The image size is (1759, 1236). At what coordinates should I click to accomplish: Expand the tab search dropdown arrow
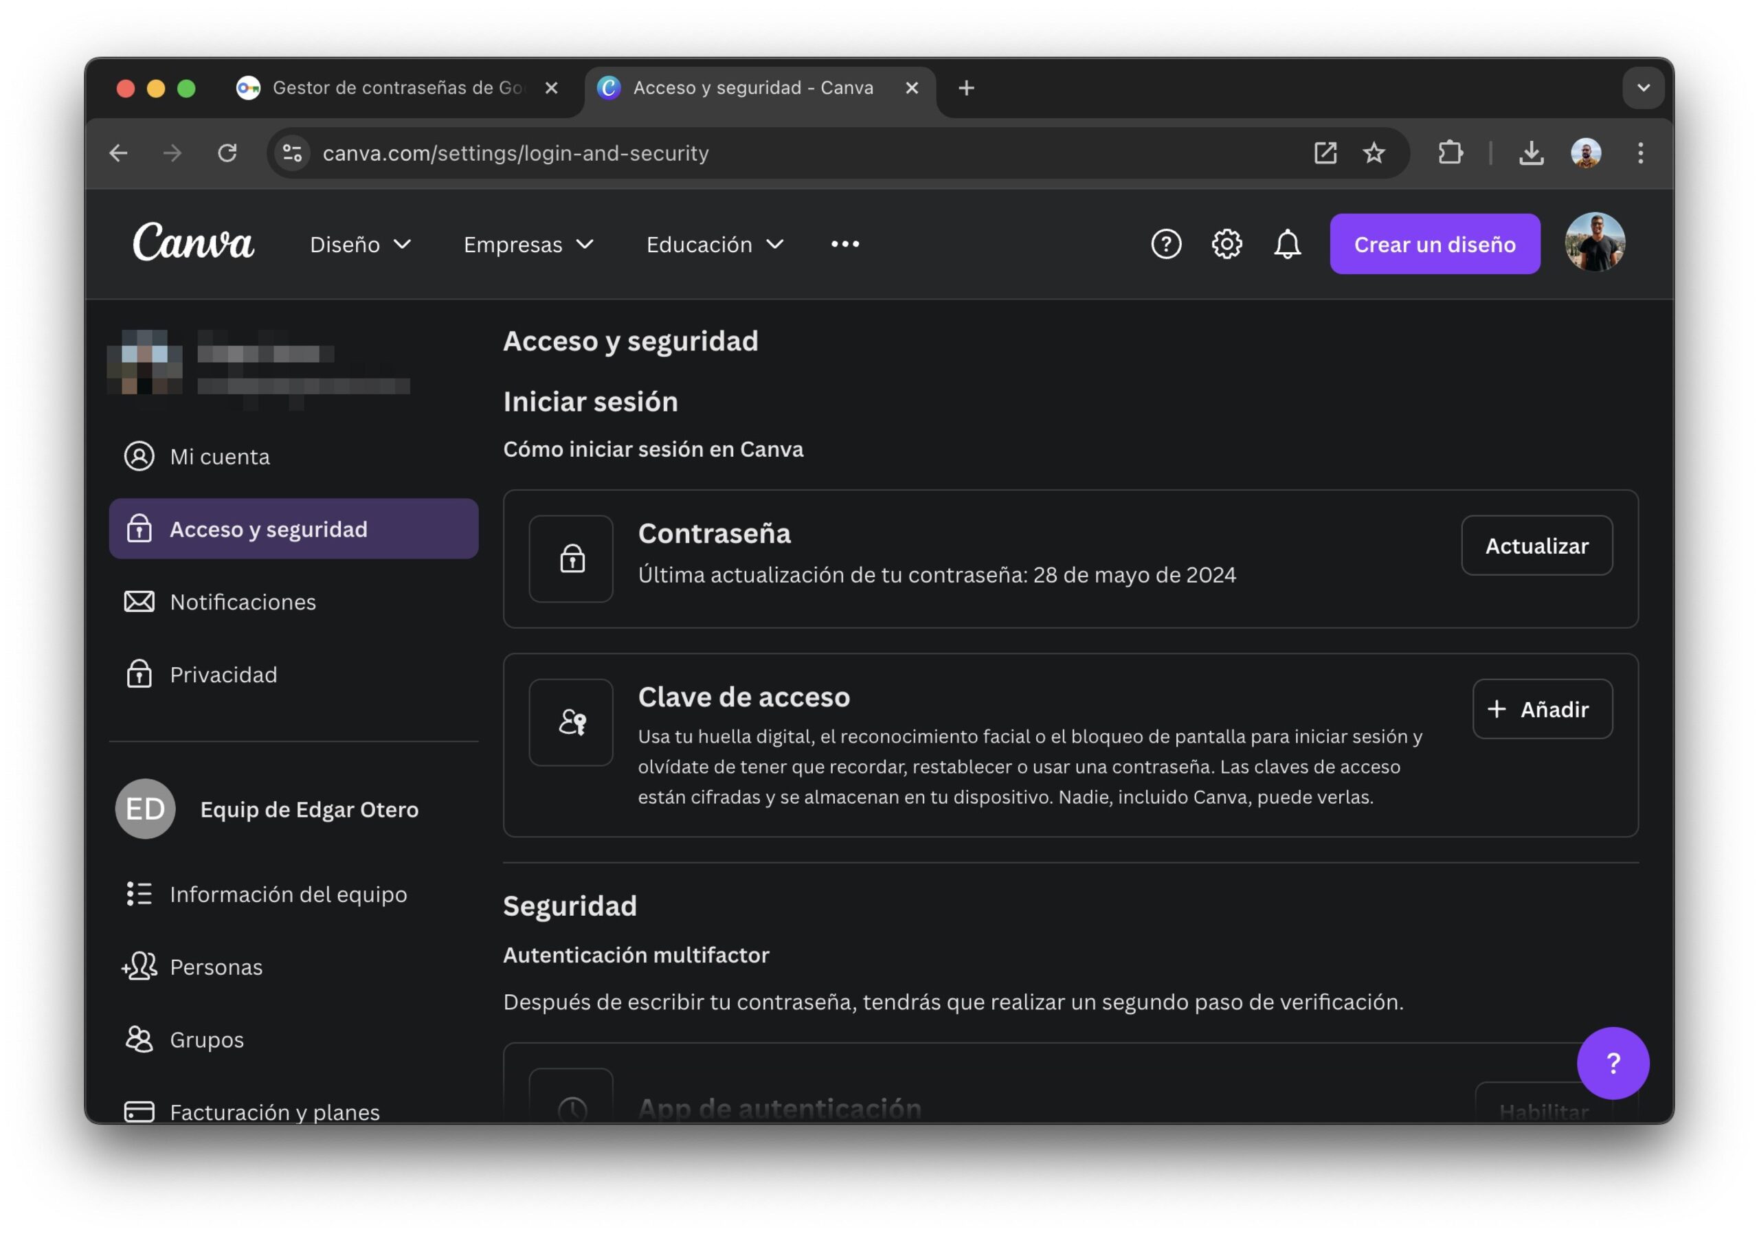[x=1643, y=88]
